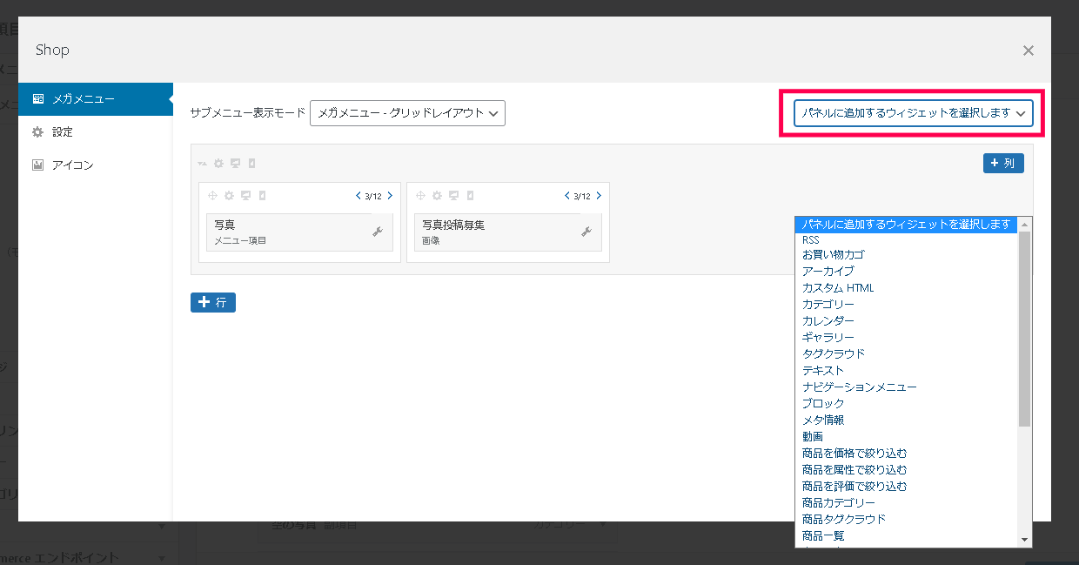1079x565 pixels.
Task: Choose テキスト widget
Action: coord(906,371)
